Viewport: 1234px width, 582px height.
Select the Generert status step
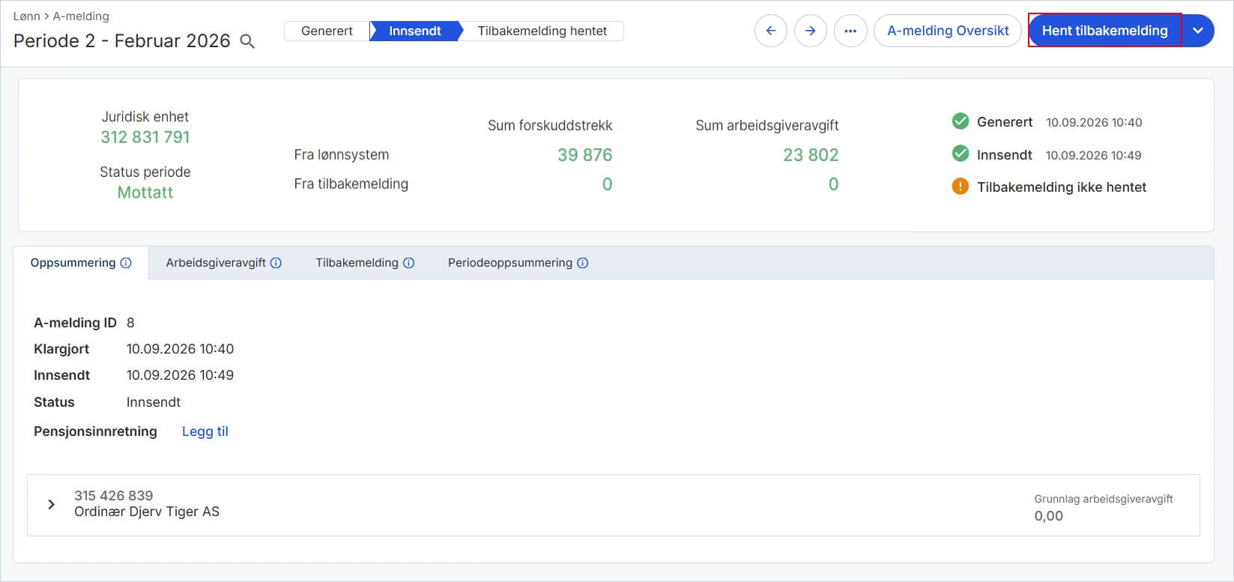327,31
